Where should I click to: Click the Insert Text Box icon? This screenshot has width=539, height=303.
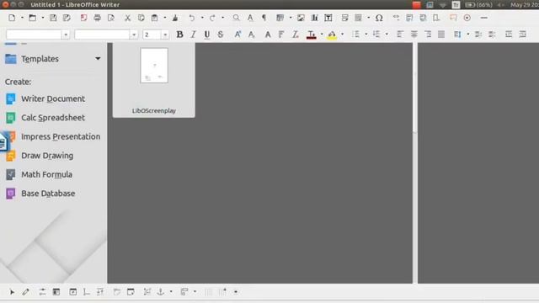328,18
